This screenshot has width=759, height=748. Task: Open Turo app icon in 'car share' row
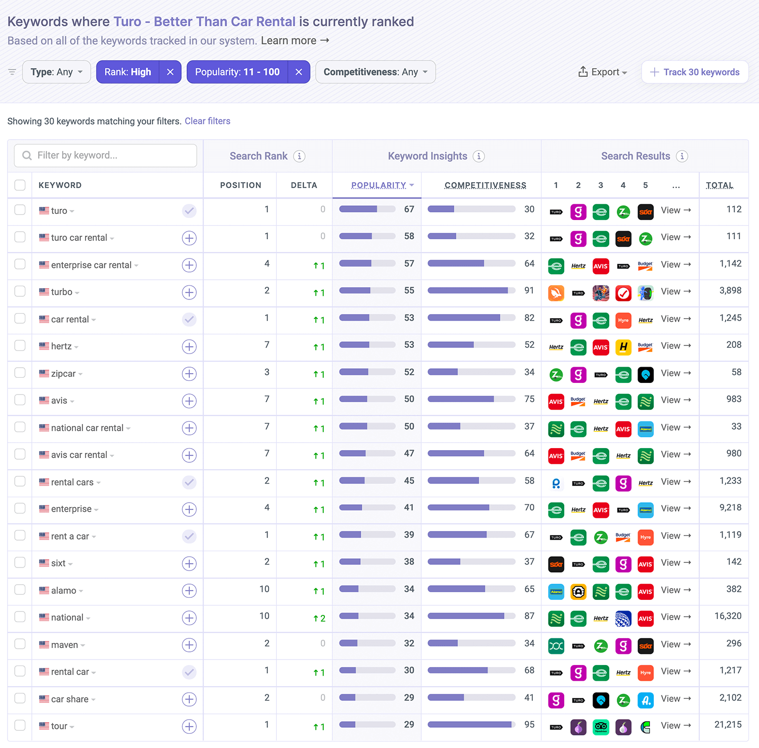(578, 700)
